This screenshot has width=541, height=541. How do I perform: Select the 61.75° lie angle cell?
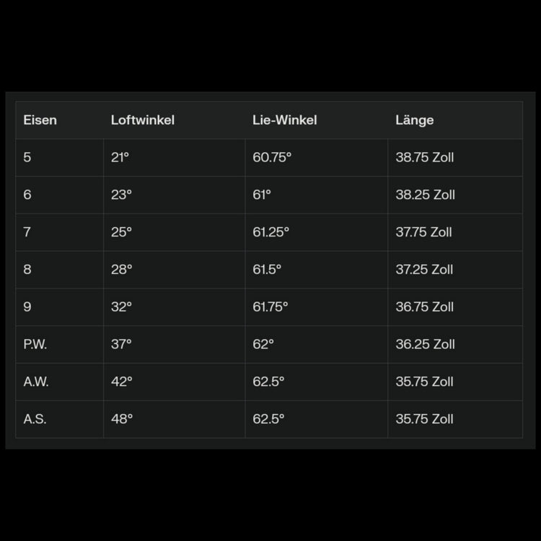pos(270,307)
